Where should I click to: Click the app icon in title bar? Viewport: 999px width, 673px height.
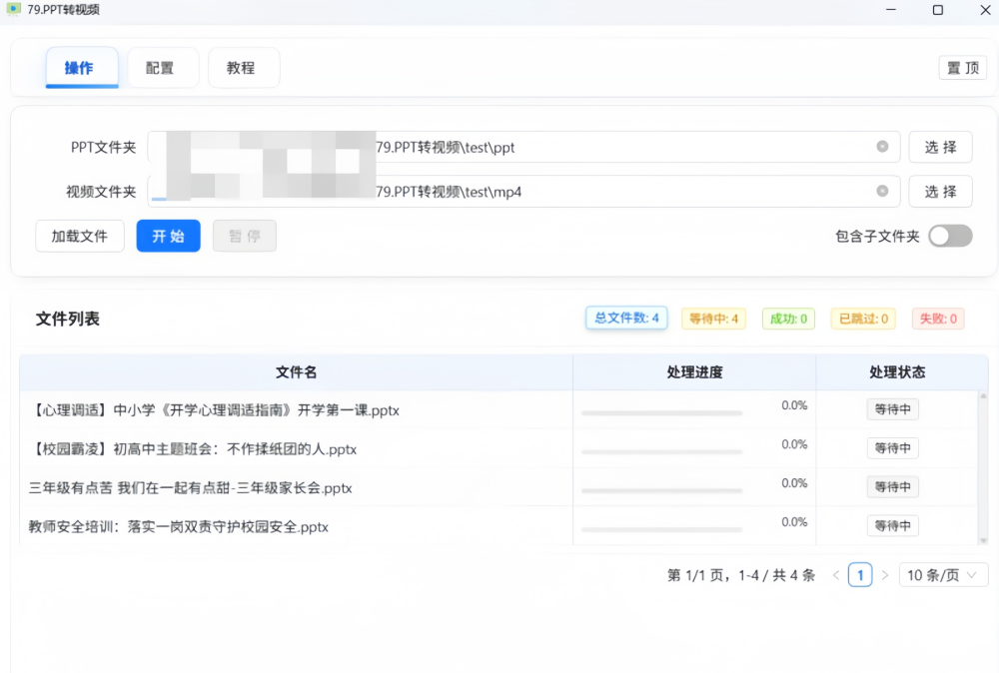click(x=13, y=10)
